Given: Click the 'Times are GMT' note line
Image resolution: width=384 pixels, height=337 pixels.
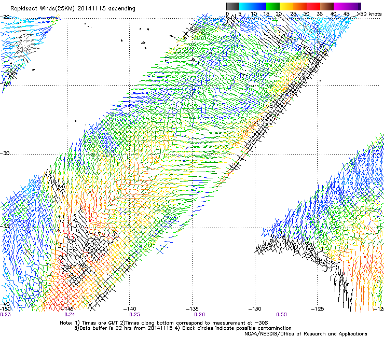Looking at the screenshot, I should point(164,323).
